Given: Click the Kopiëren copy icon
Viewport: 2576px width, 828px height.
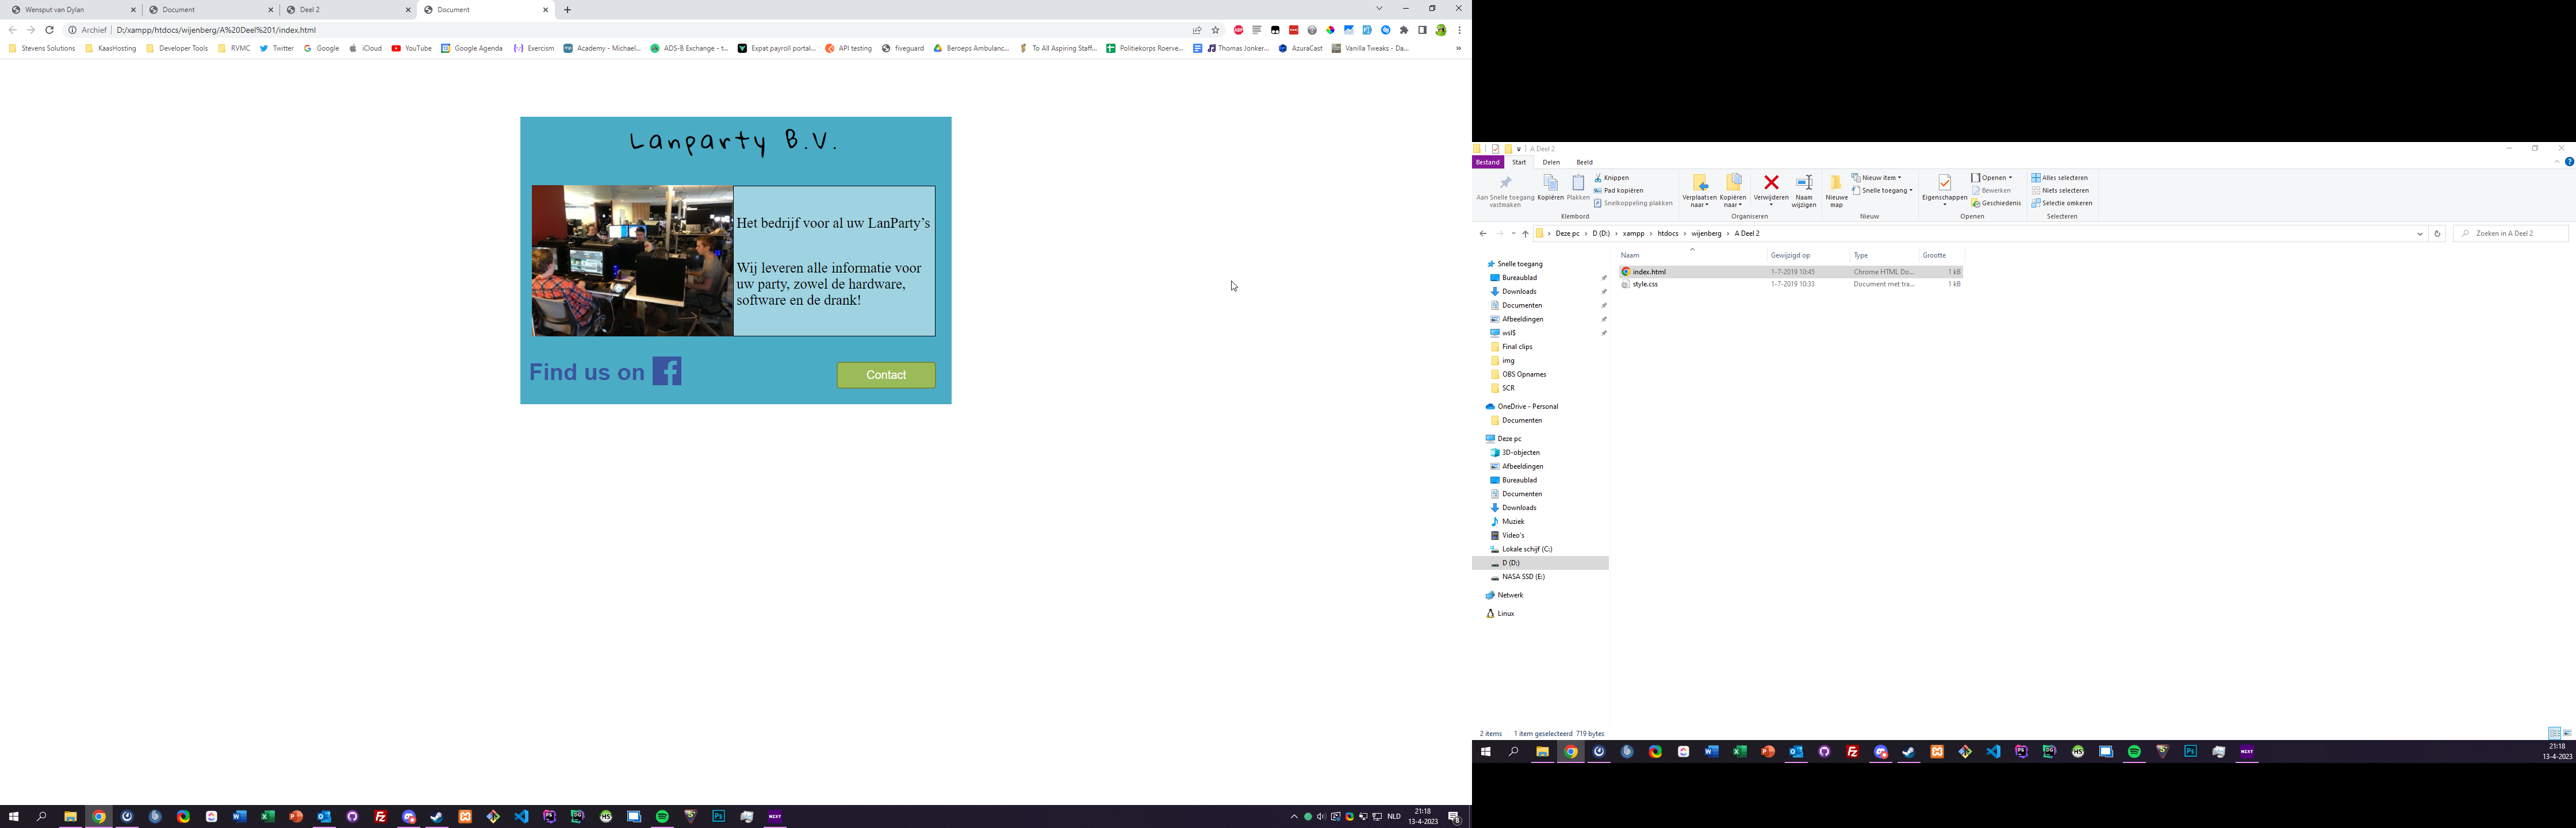Looking at the screenshot, I should [1550, 183].
